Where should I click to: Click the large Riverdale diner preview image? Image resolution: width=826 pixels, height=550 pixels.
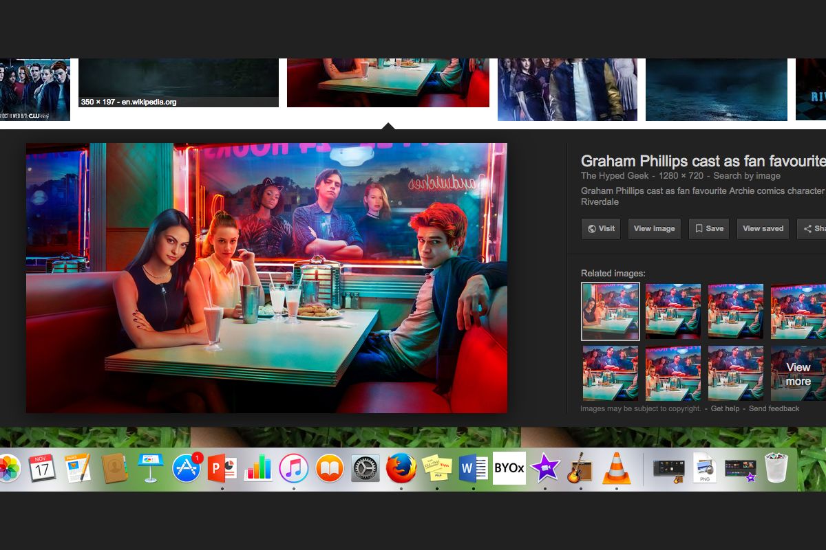tap(266, 278)
